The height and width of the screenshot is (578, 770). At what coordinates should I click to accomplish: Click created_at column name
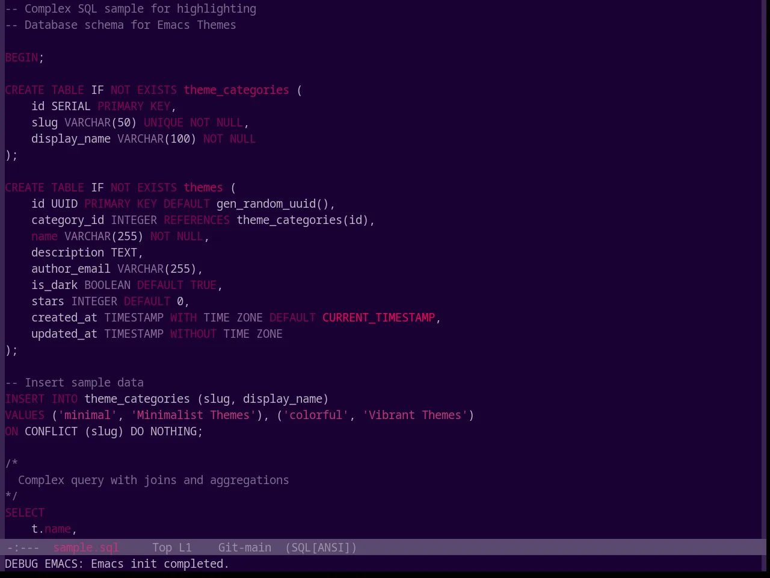point(64,318)
